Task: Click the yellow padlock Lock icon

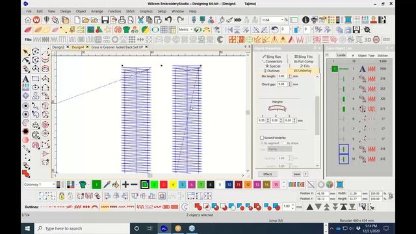Action: click(62, 196)
